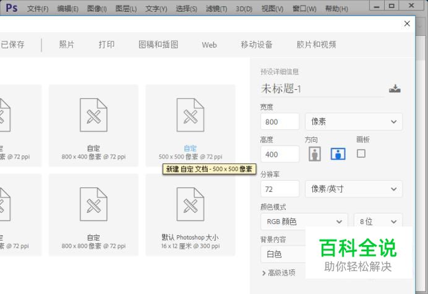Save the document preset with download icon
The height and width of the screenshot is (294, 428).
pyautogui.click(x=395, y=89)
